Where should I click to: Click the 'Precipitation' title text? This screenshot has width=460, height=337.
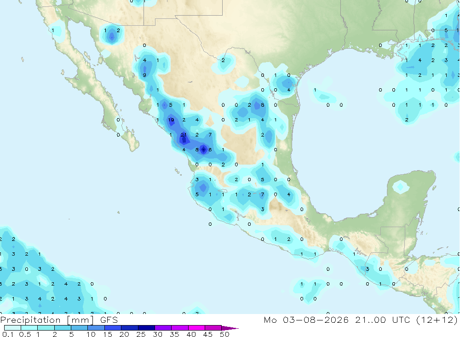tap(30, 320)
